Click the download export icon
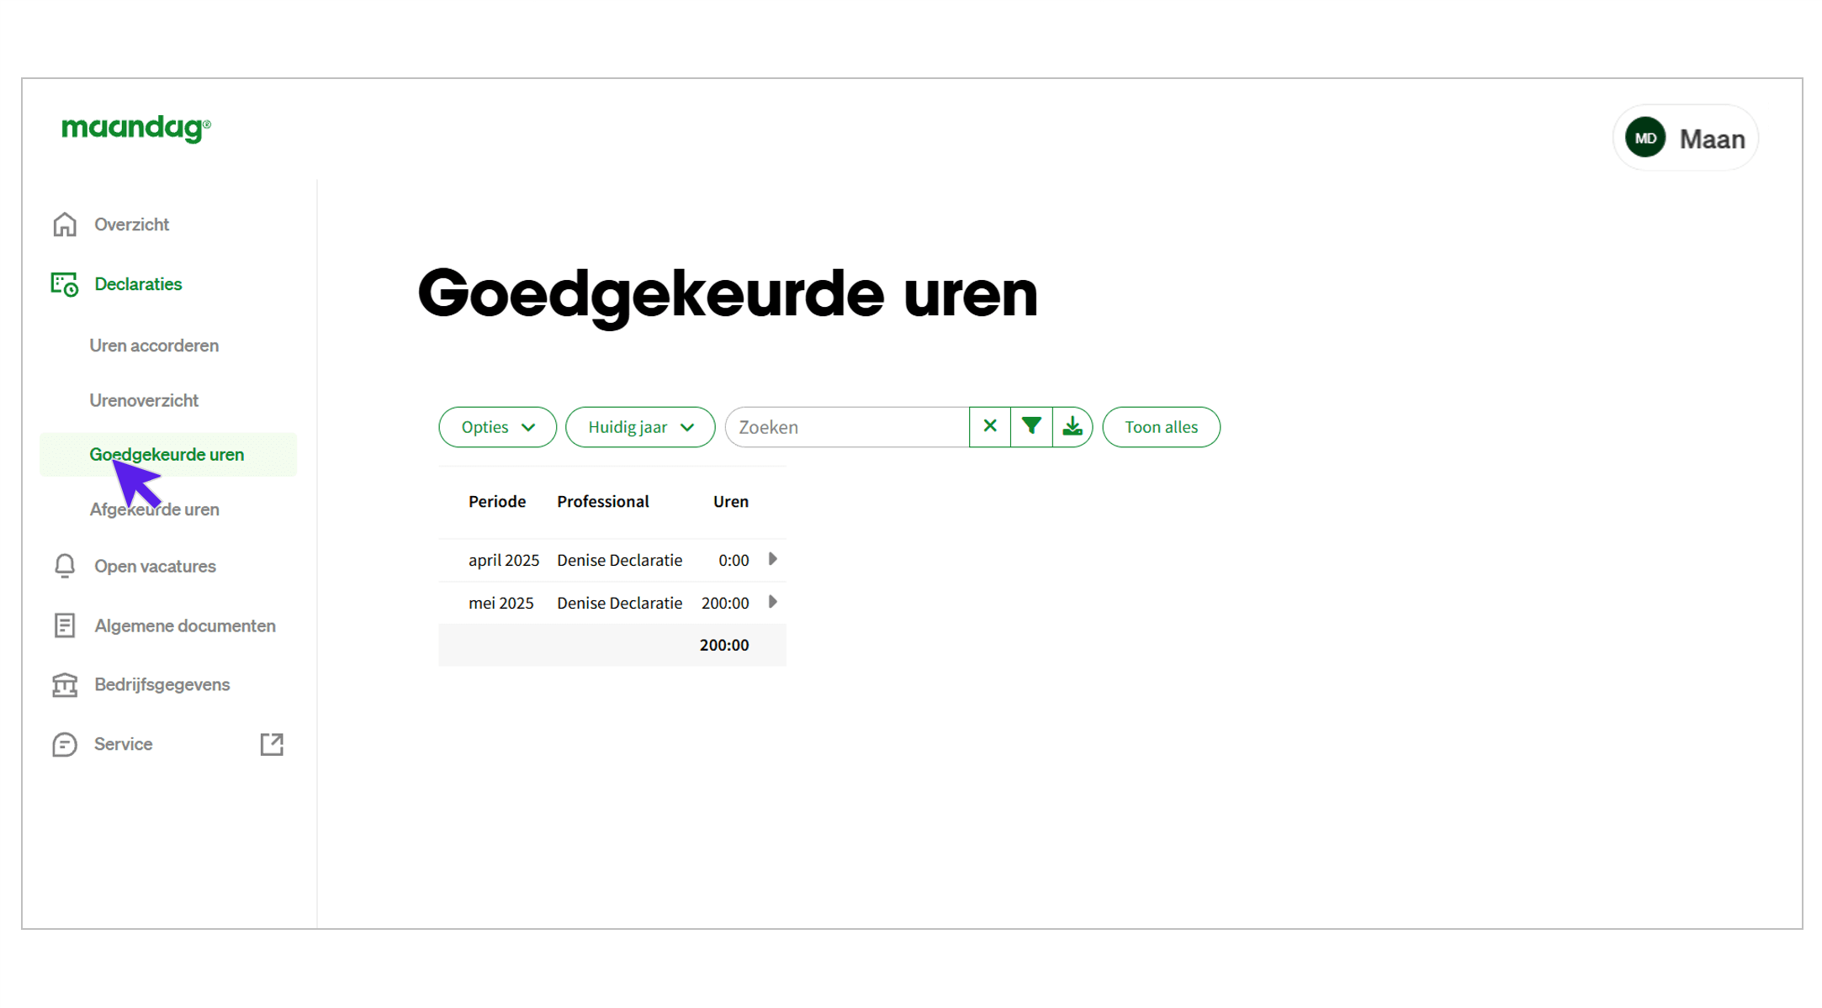Screen dimensions: 1822x1008 [1073, 426]
